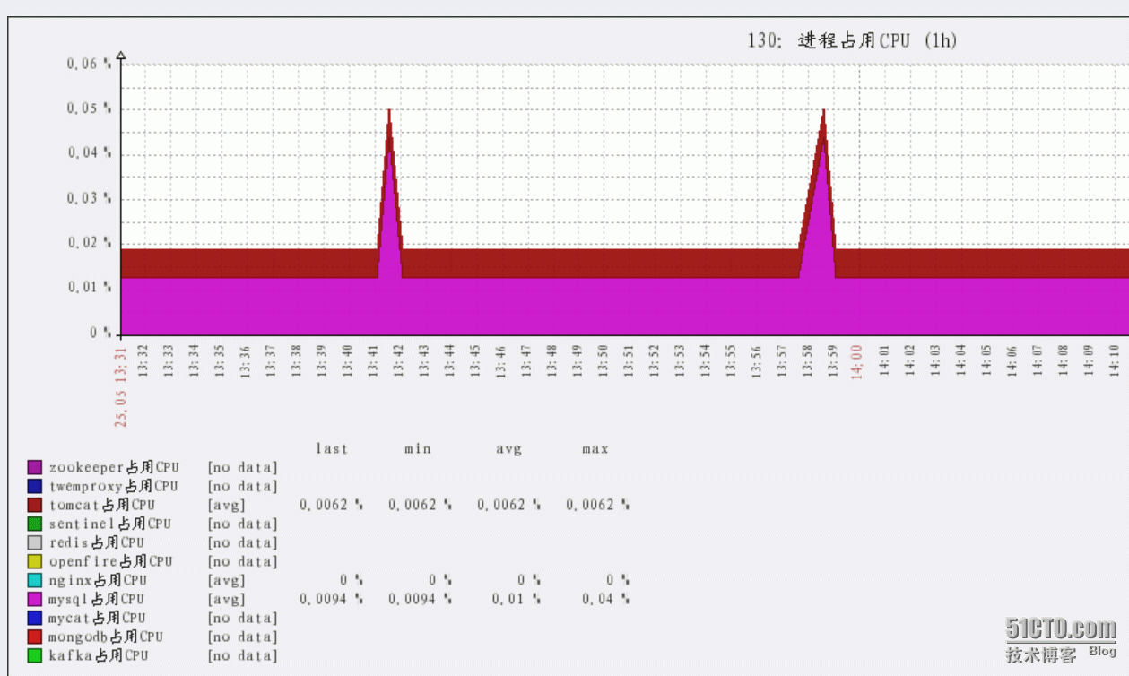Click the red '14:00' time axis label
The width and height of the screenshot is (1129, 676).
point(856,361)
